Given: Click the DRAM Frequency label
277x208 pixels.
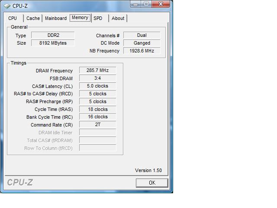Looking at the screenshot, I should [54, 71].
